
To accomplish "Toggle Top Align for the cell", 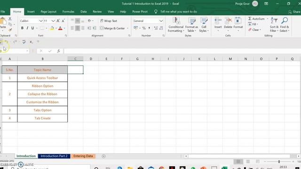I will coord(72,21).
